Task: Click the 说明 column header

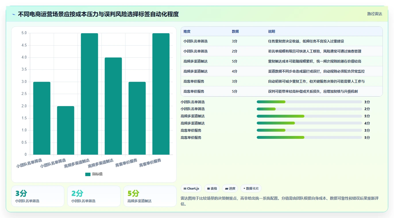Action: 272,32
